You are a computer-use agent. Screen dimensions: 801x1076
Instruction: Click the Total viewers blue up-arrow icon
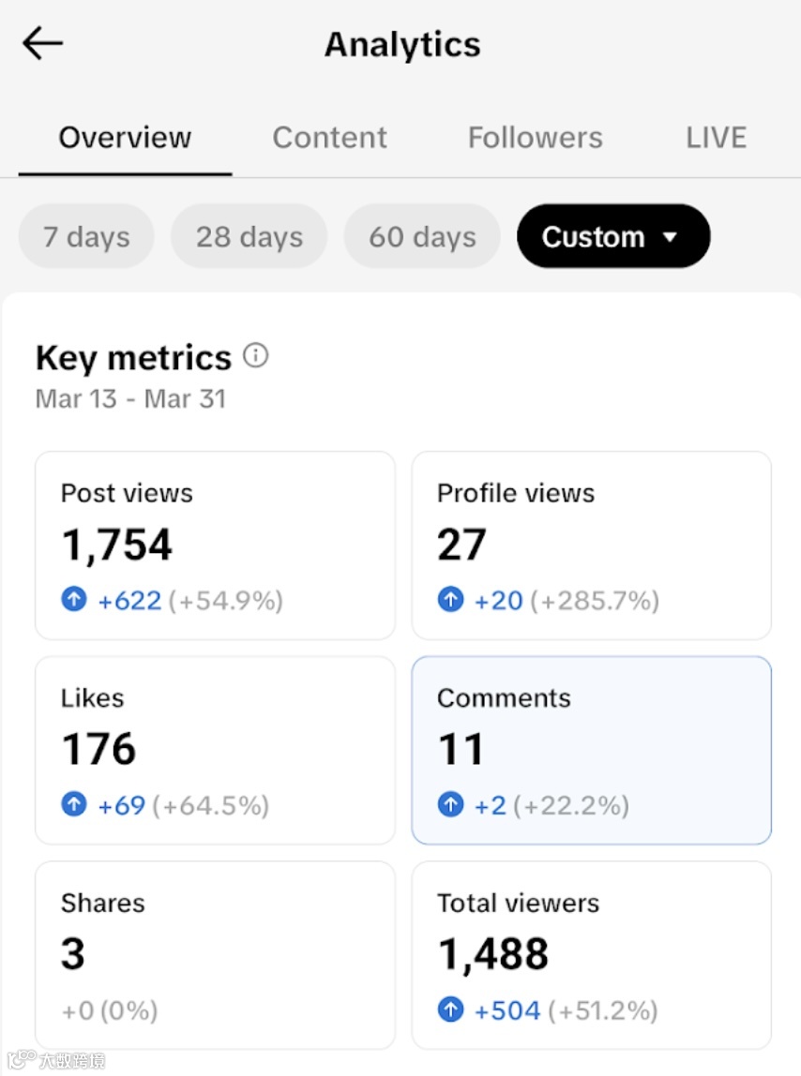tap(450, 1009)
